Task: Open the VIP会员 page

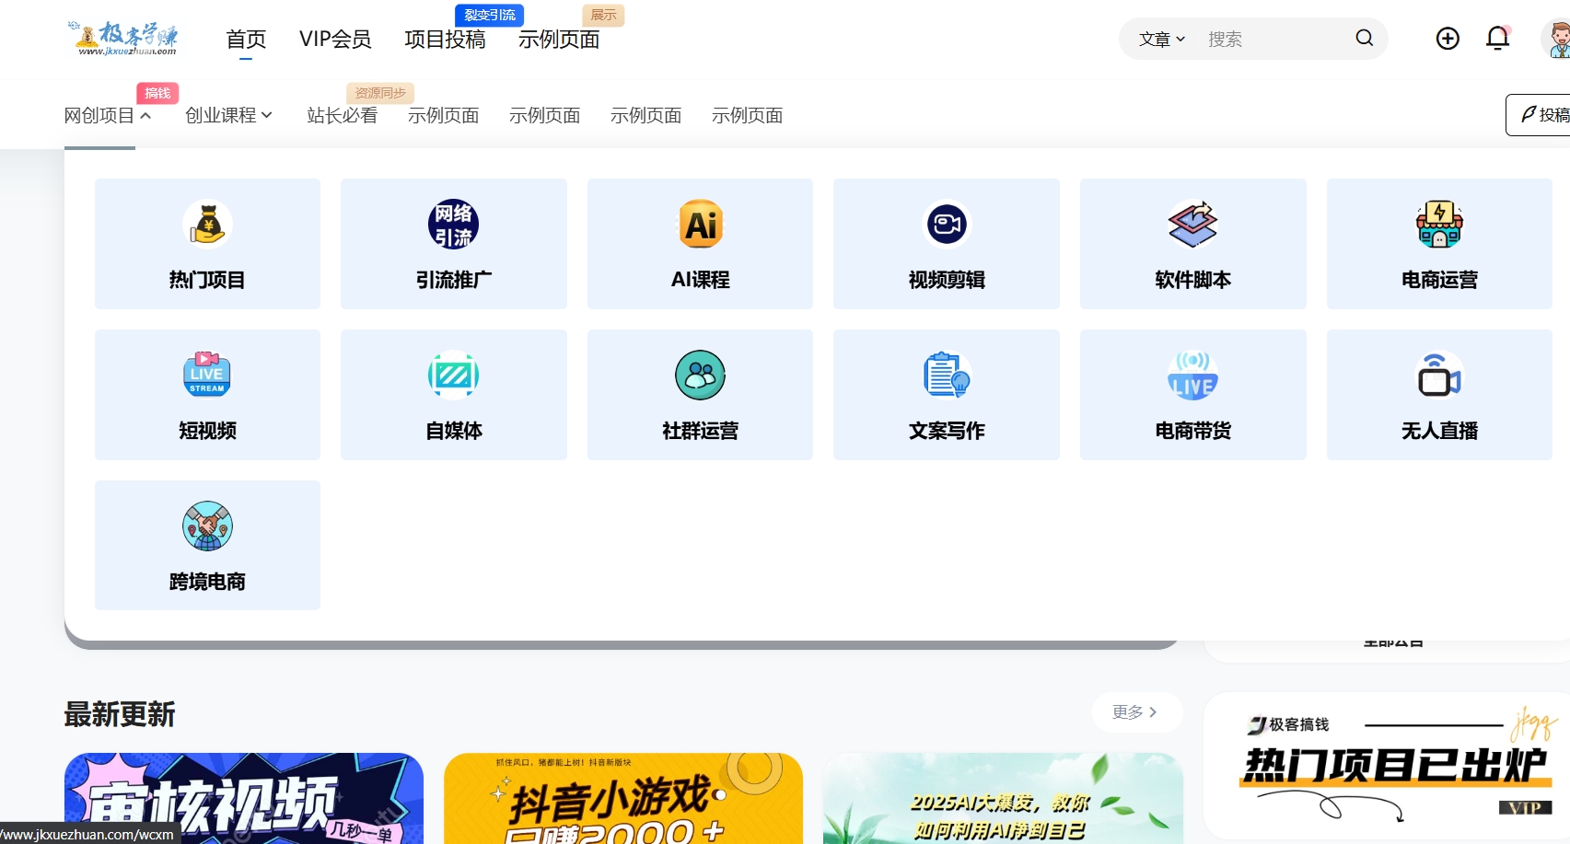Action: click(x=336, y=39)
